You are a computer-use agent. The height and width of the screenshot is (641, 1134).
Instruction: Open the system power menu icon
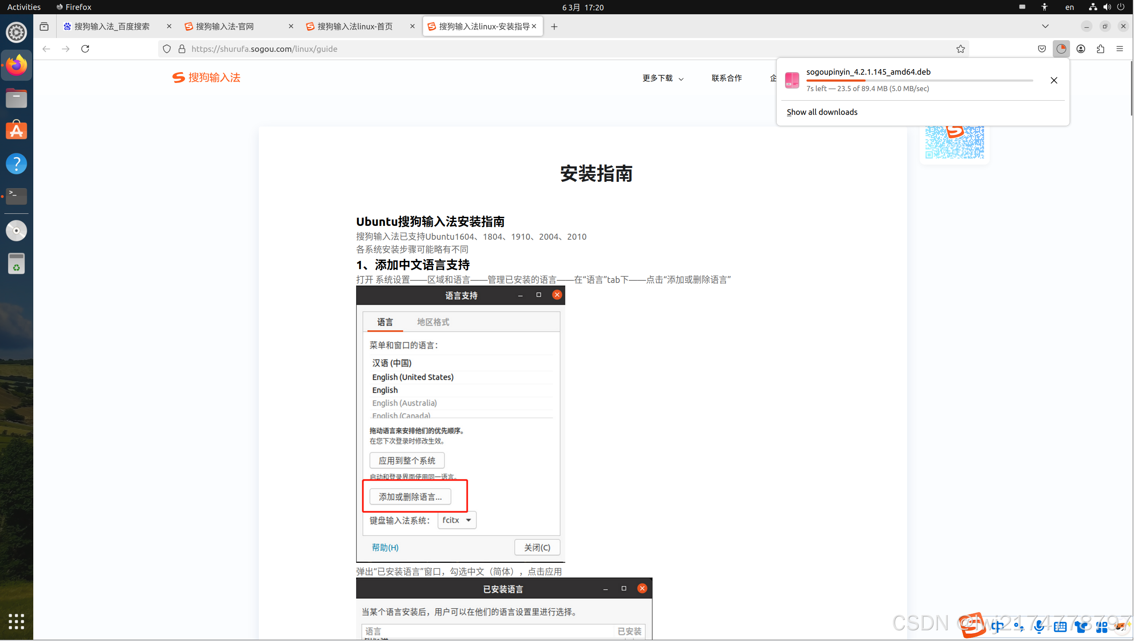point(1120,7)
